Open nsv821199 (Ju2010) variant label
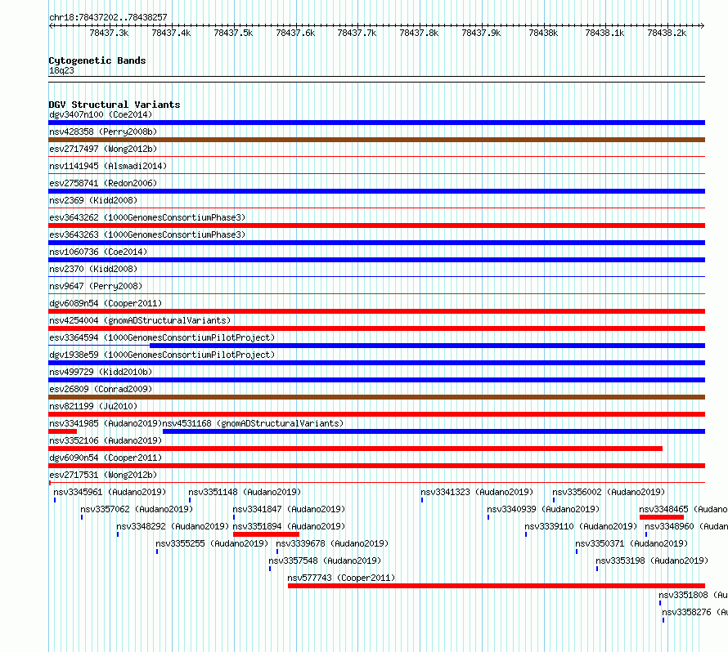The image size is (728, 652). (x=93, y=406)
